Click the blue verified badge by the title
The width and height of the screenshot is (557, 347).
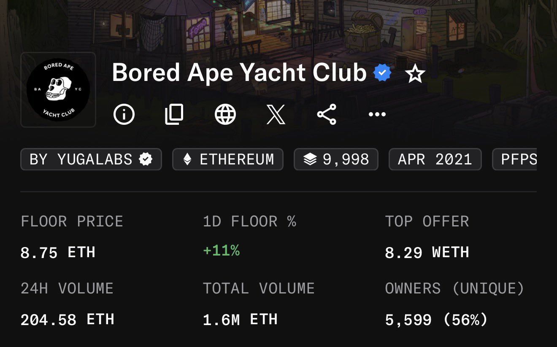[382, 73]
